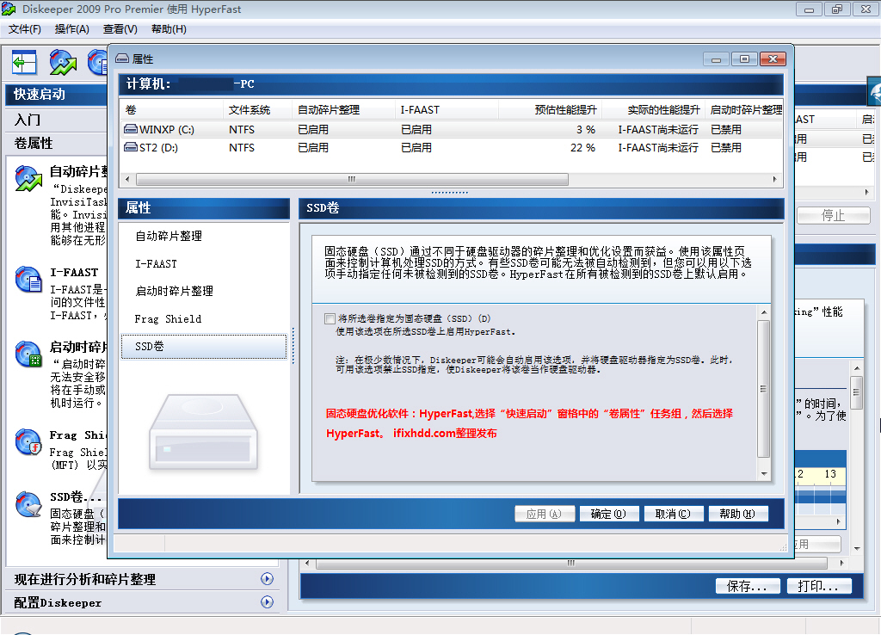
Task: Click the 应用(A) button
Action: [x=545, y=514]
